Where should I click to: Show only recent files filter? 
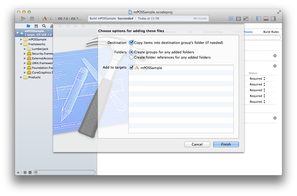(25, 173)
